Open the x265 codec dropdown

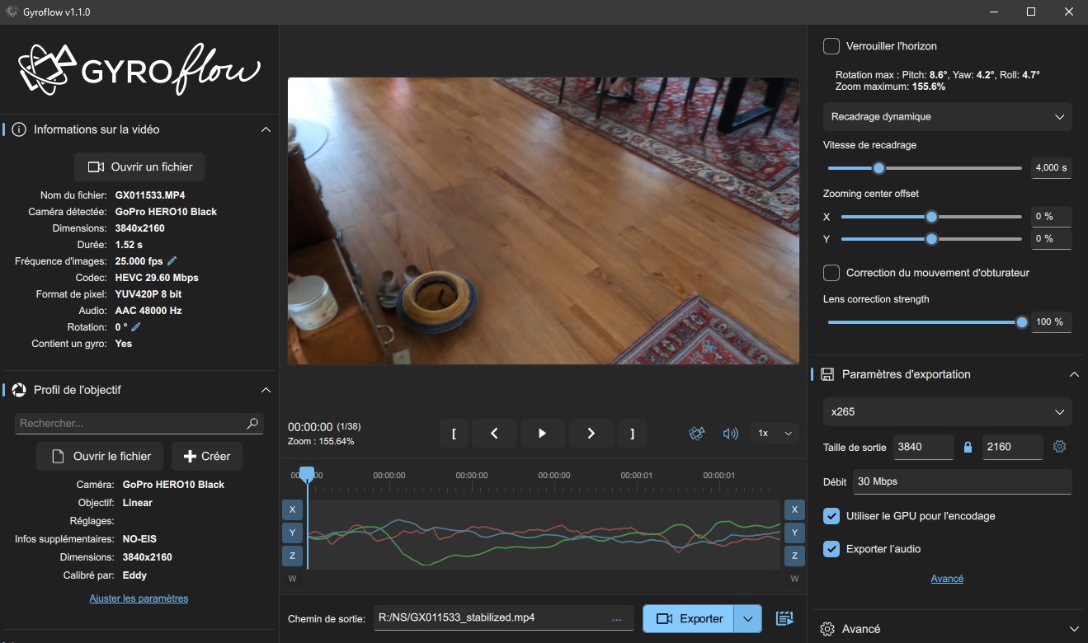[x=948, y=411]
